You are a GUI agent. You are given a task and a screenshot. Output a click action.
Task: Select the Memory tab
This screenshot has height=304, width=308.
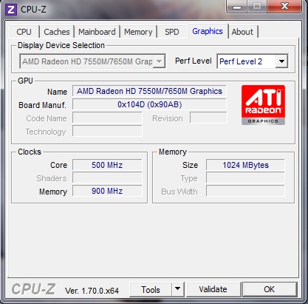point(138,32)
